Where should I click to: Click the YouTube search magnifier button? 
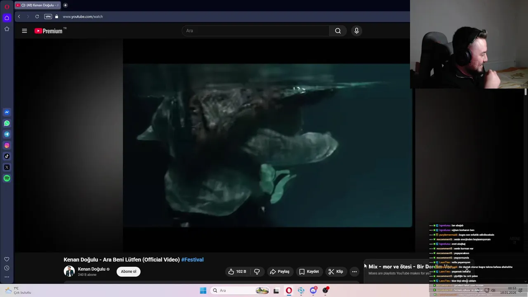[338, 31]
